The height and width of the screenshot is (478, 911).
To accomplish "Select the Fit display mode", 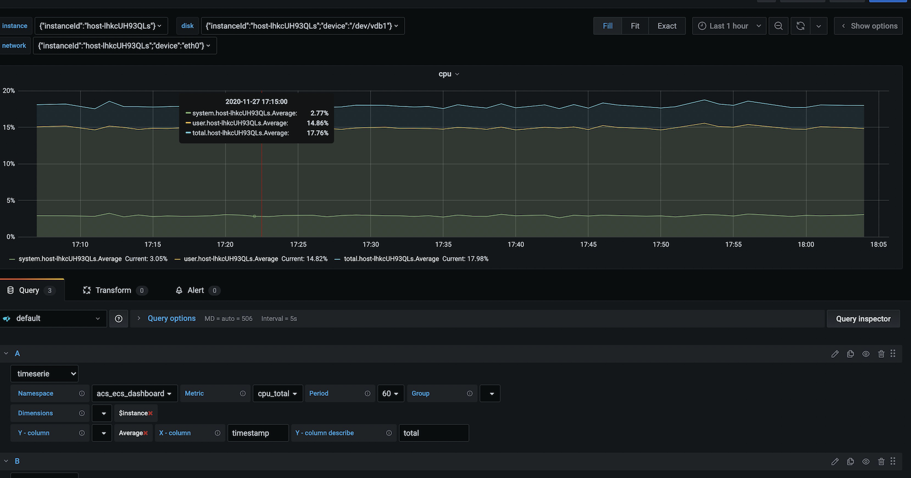I will coord(635,26).
